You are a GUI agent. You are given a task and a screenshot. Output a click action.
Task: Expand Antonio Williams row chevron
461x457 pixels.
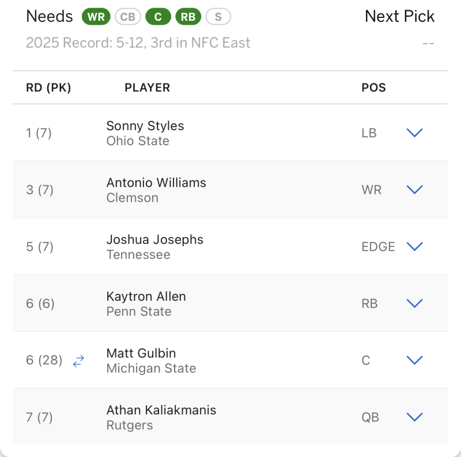point(414,190)
